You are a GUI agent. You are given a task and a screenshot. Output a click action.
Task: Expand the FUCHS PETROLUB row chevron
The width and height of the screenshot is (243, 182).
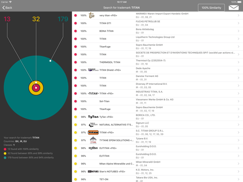(x=238, y=23)
